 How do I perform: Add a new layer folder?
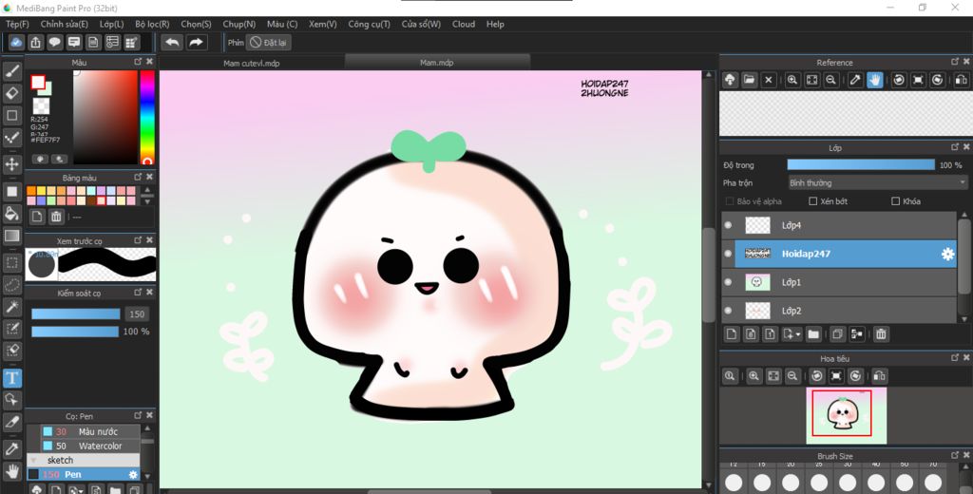point(813,334)
